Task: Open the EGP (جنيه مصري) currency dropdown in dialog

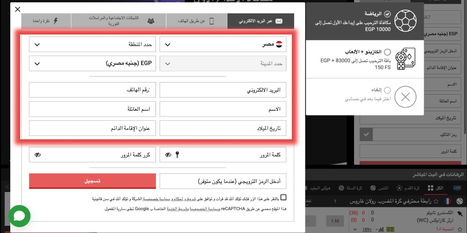Action: (92, 63)
